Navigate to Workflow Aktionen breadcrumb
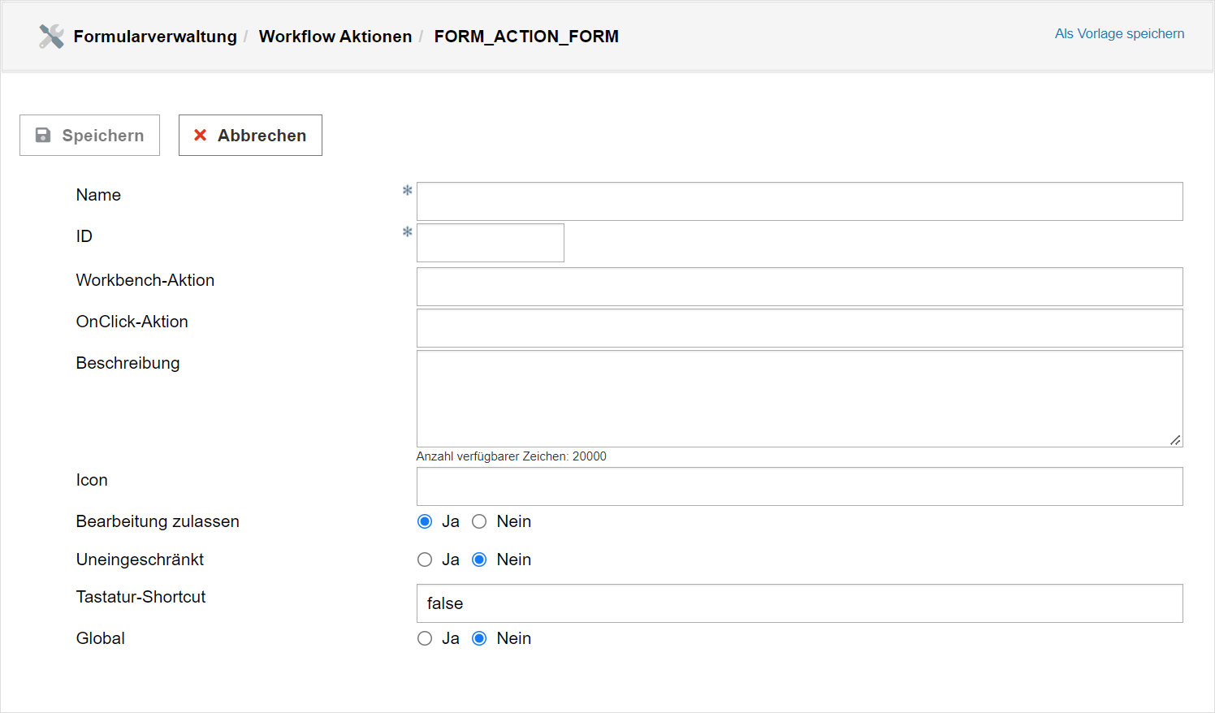1215x713 pixels. click(x=335, y=37)
